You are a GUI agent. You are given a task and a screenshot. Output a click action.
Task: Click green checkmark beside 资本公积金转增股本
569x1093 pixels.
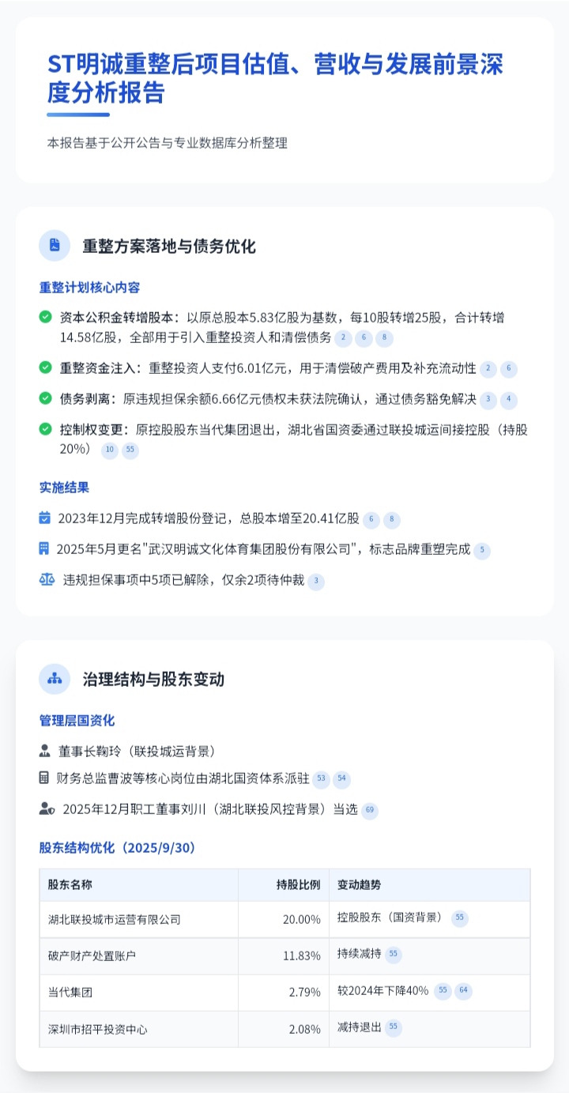pos(45,317)
